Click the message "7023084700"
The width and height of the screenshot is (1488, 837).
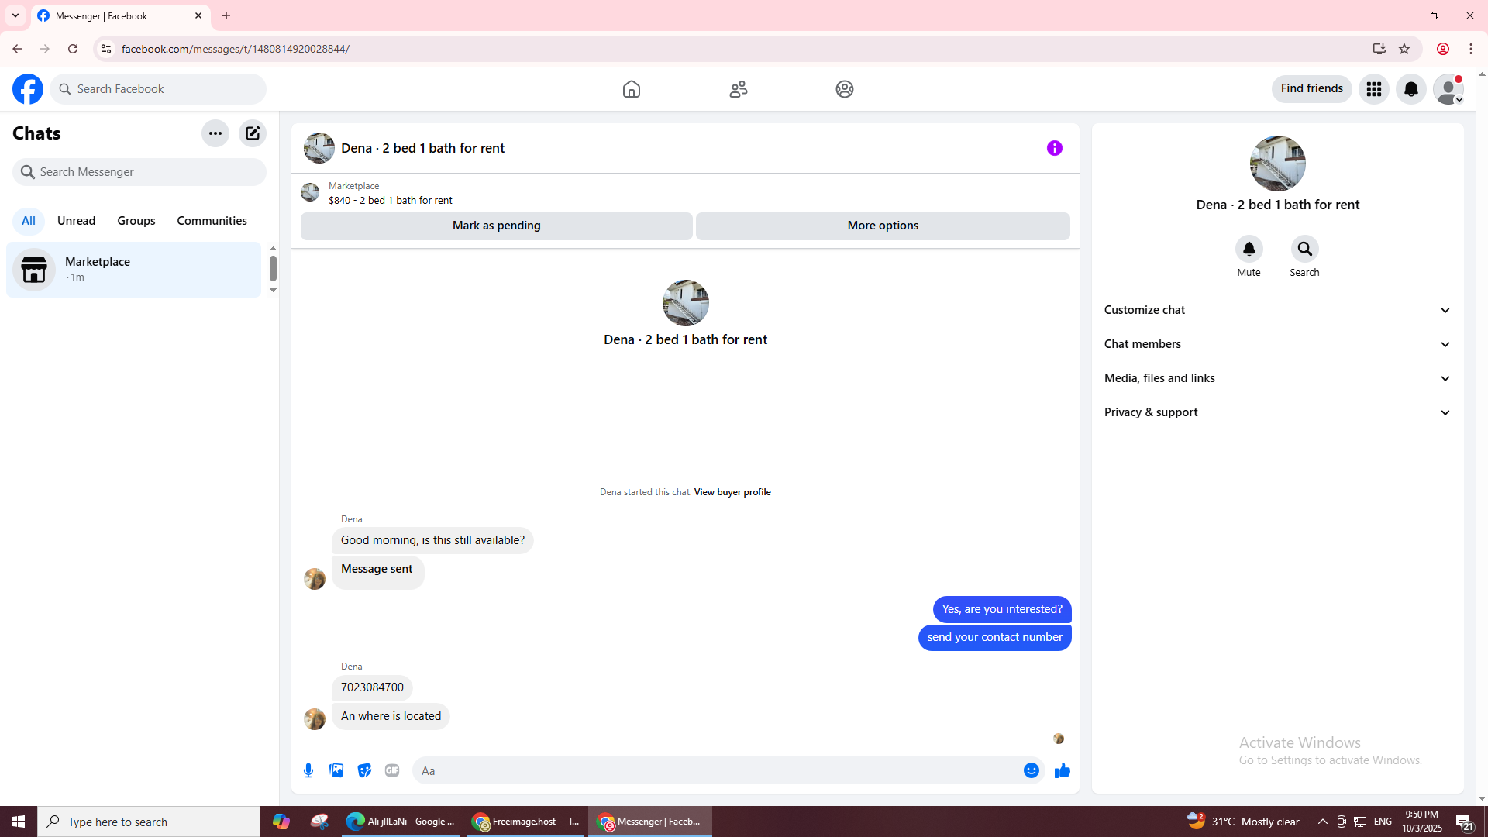coord(372,687)
